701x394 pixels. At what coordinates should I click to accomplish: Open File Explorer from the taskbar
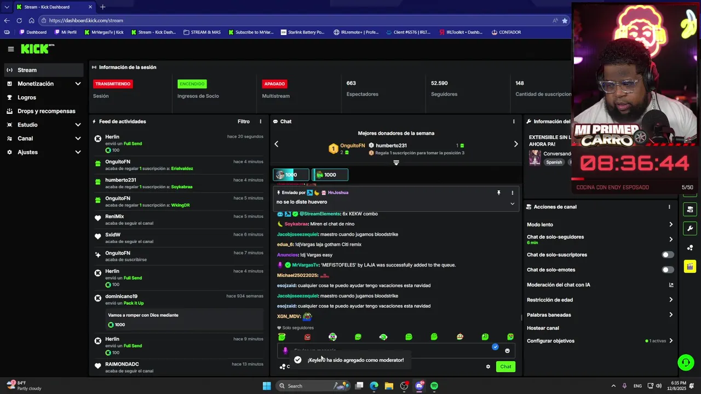pos(389,386)
